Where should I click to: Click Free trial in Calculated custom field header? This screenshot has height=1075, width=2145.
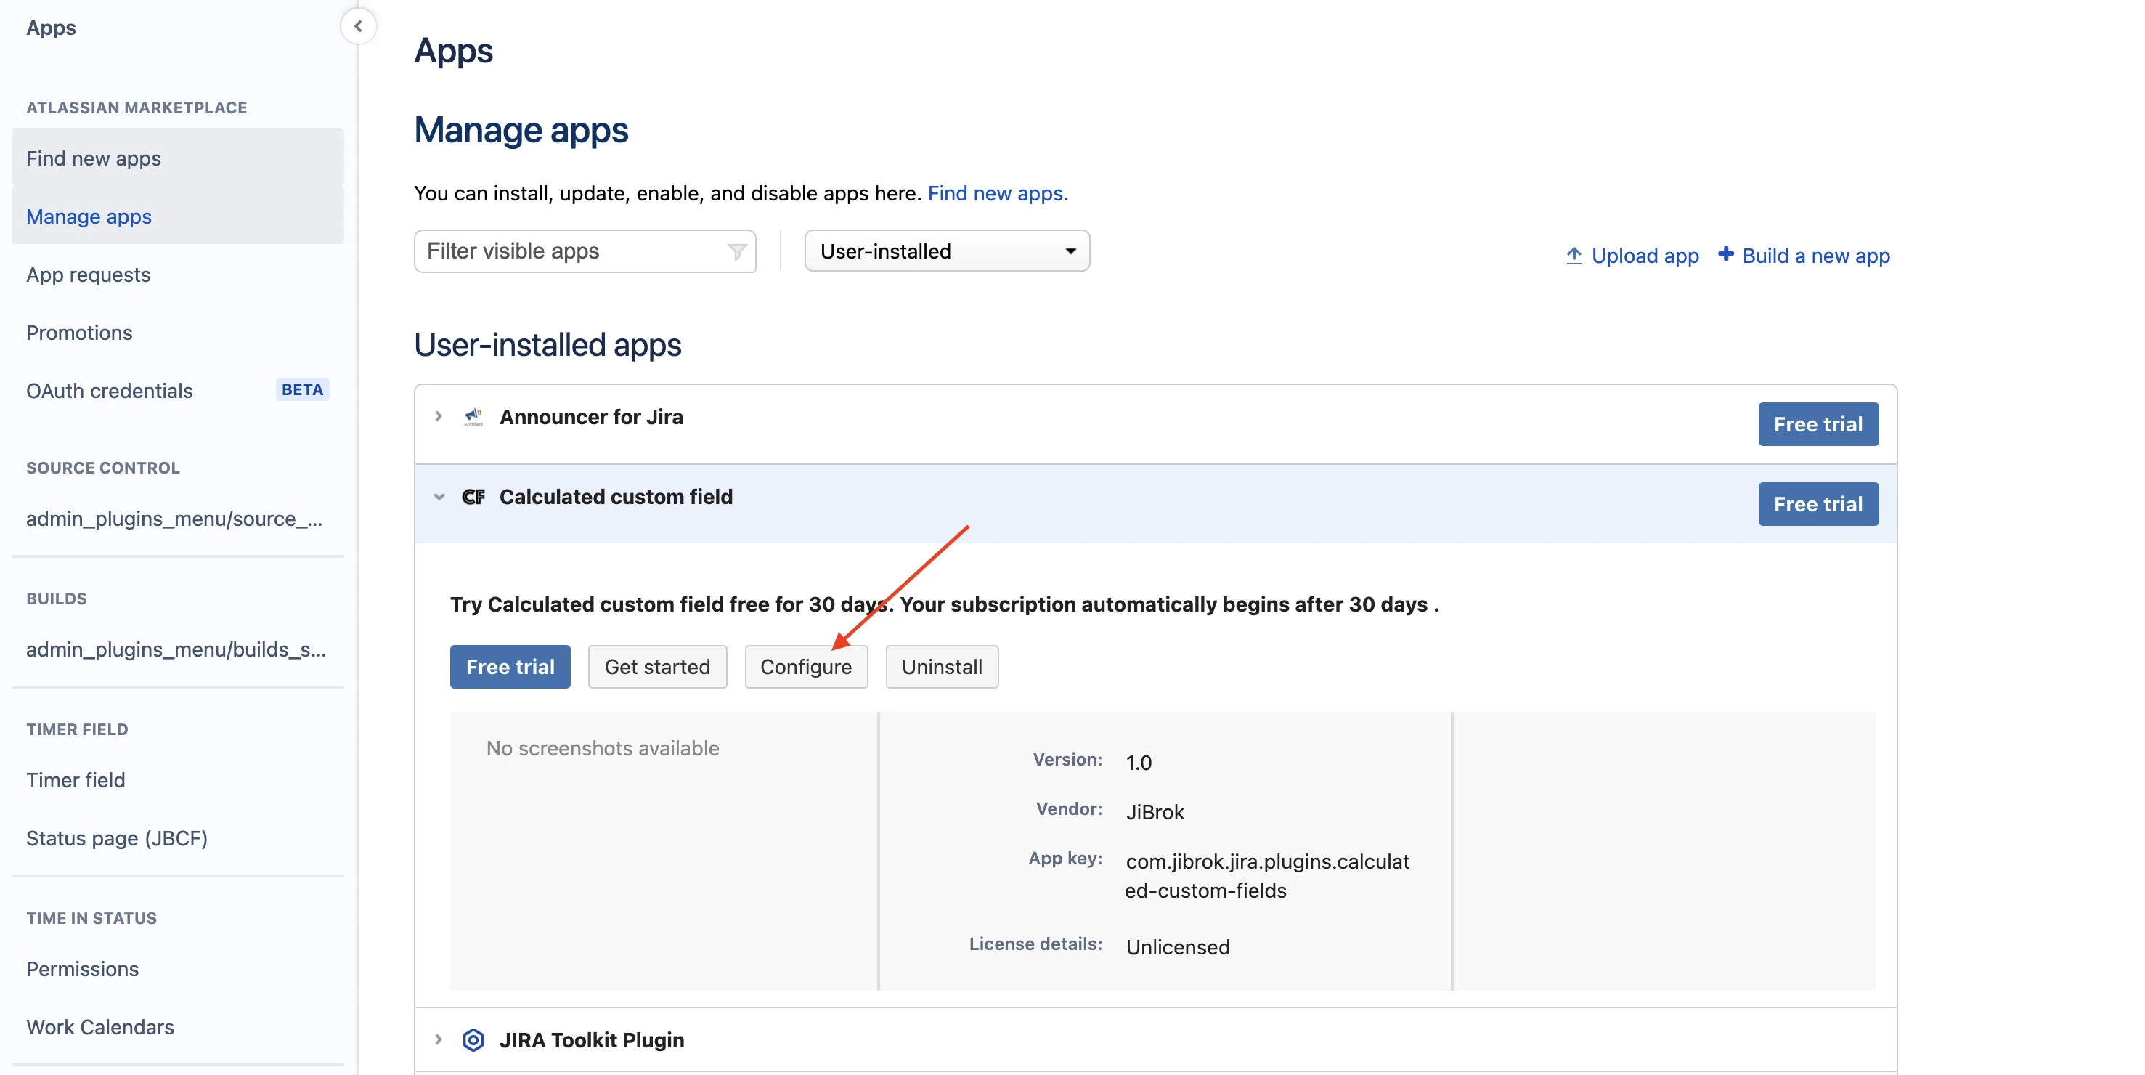[x=1818, y=505]
